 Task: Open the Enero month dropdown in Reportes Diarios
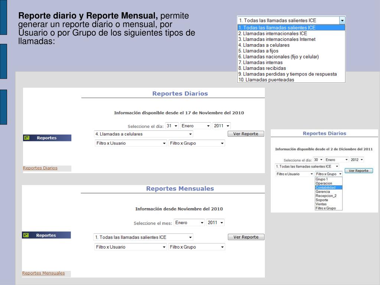[195, 126]
